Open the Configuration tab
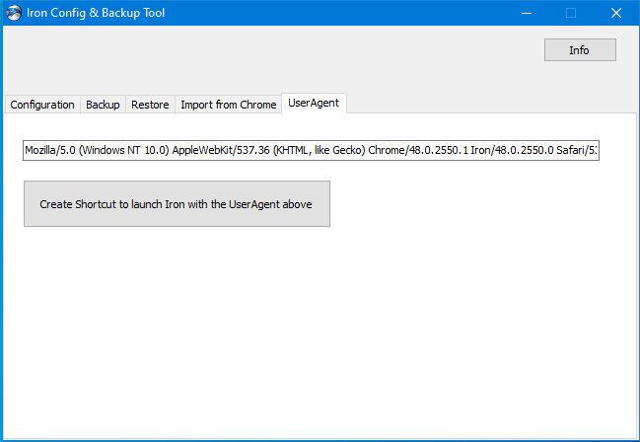Image resolution: width=640 pixels, height=442 pixels. (x=42, y=105)
